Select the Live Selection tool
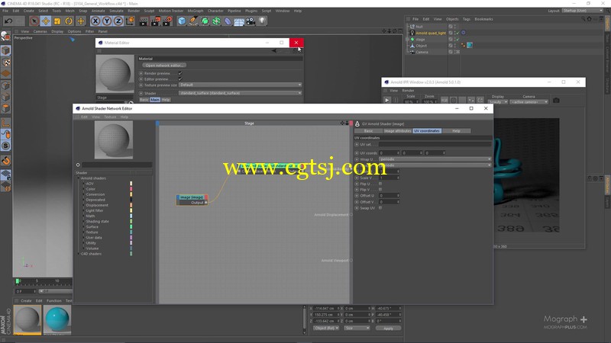 point(34,21)
